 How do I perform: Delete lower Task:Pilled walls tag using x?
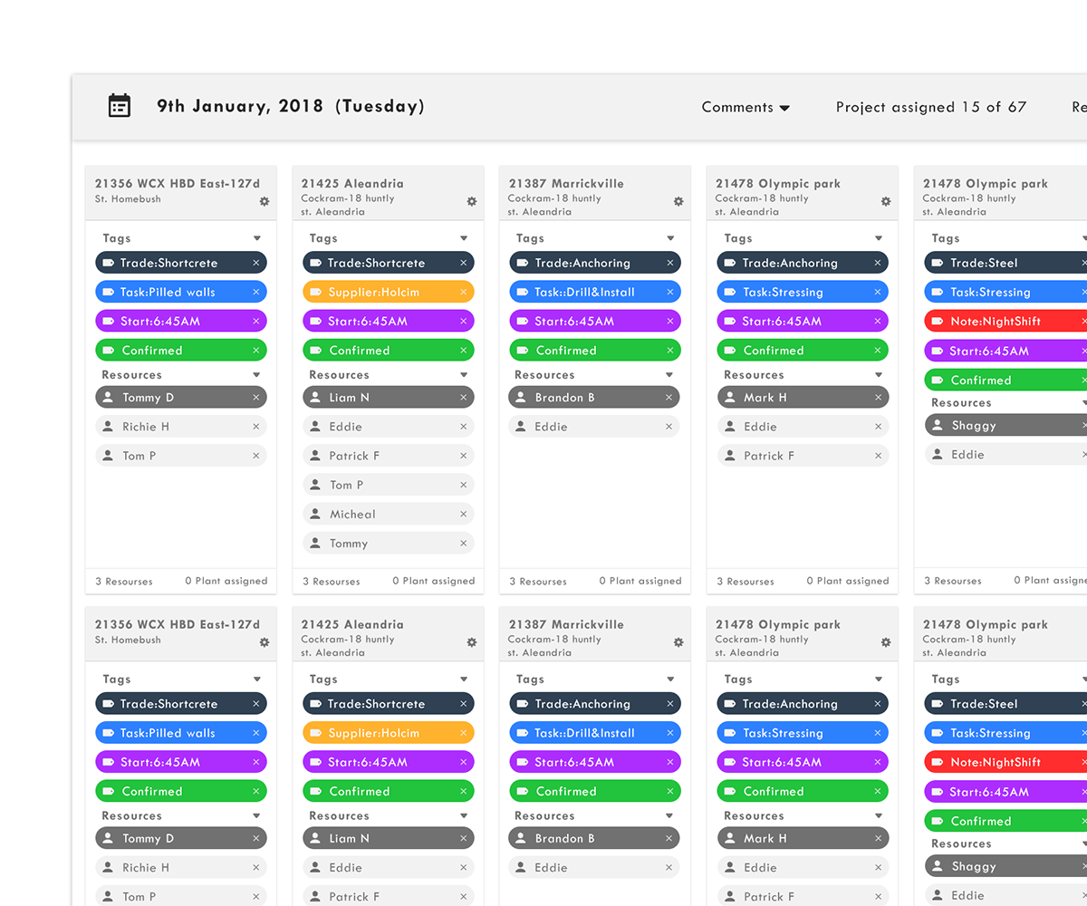[x=256, y=733]
